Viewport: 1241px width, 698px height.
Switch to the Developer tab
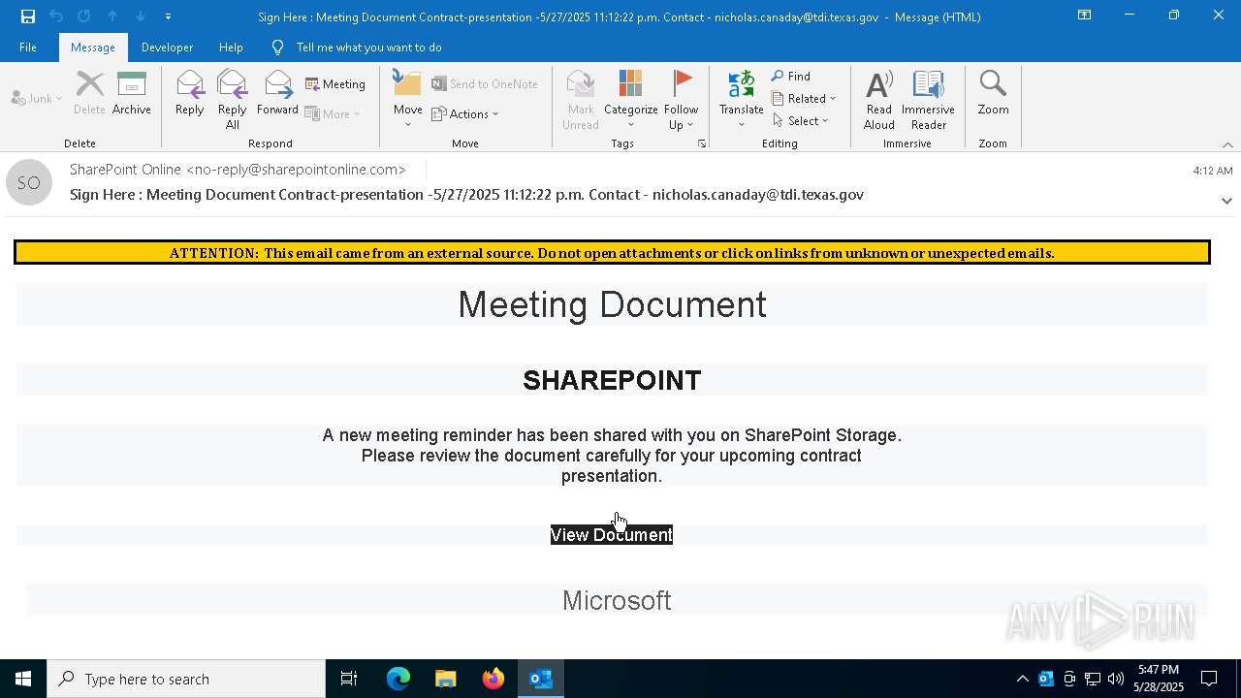[x=167, y=48]
